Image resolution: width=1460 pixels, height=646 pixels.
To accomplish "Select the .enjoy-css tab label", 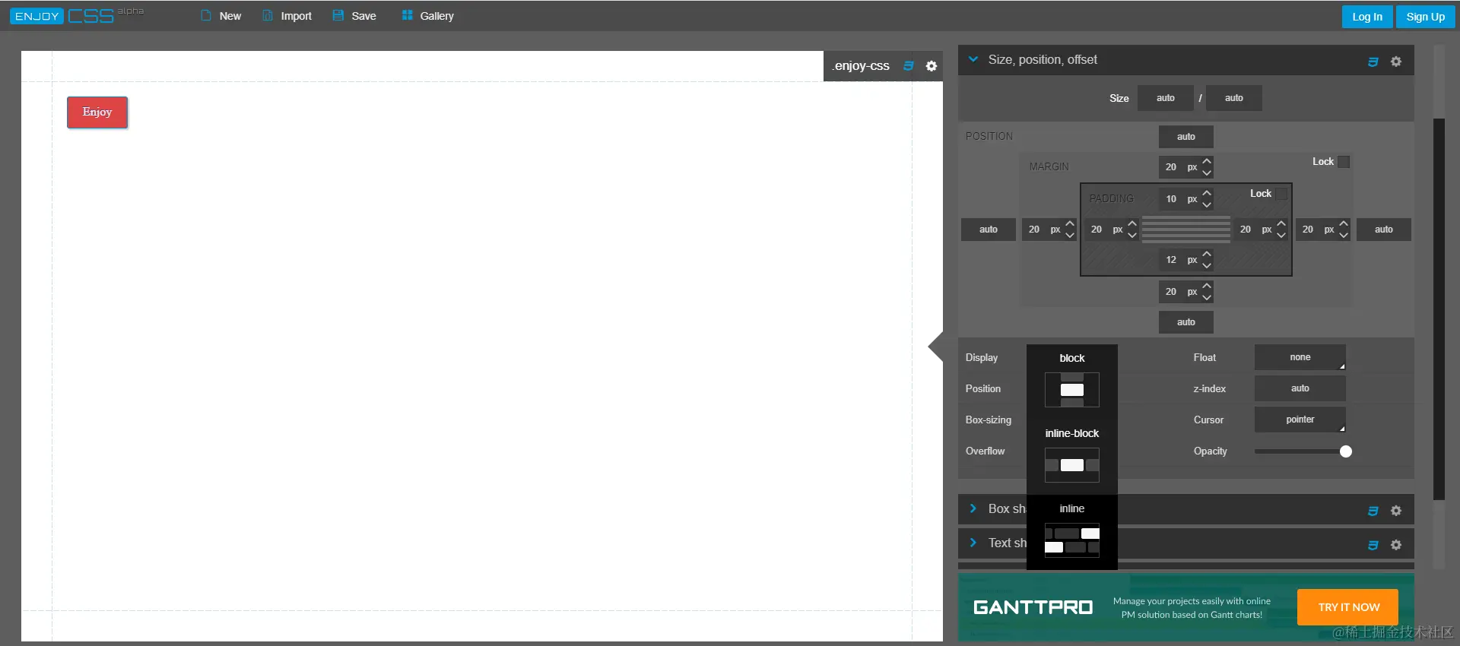I will tap(861, 66).
